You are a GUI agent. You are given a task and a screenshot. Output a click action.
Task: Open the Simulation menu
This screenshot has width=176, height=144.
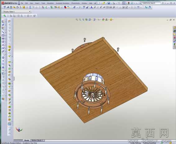50,3
